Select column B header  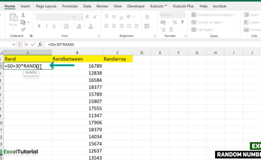click(x=77, y=53)
